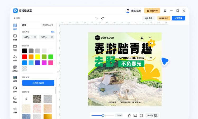Screen dimensions: 198x119
Task: Pick the pink color swatch
Action: coord(51,63)
